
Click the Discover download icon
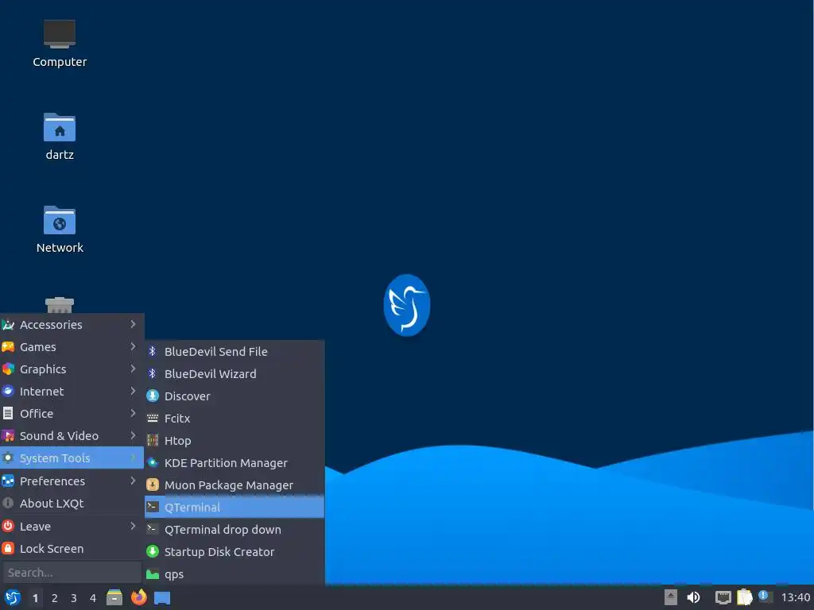152,396
